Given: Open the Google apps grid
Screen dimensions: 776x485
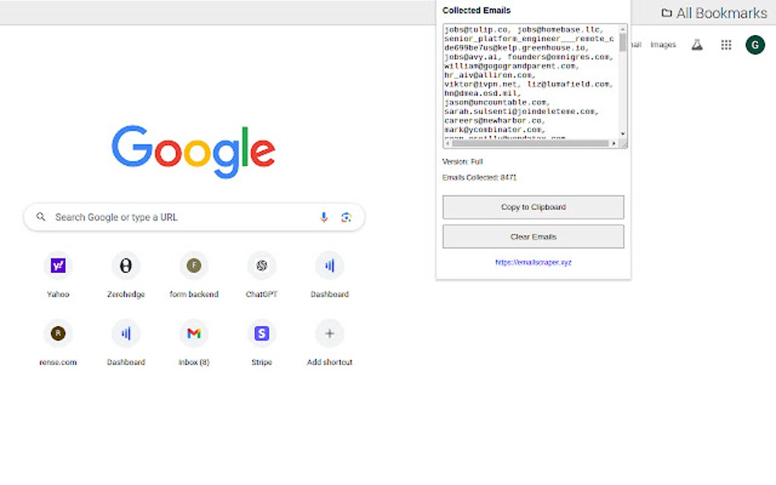Looking at the screenshot, I should tap(726, 45).
